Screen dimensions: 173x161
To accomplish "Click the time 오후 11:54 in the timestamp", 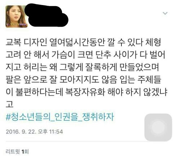I will [50, 131].
